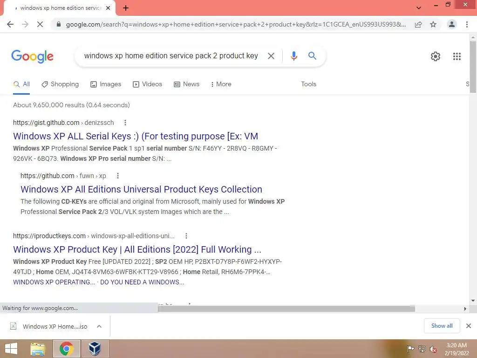Open Action Center flag tray icon
The height and width of the screenshot is (358, 477).
(410, 349)
